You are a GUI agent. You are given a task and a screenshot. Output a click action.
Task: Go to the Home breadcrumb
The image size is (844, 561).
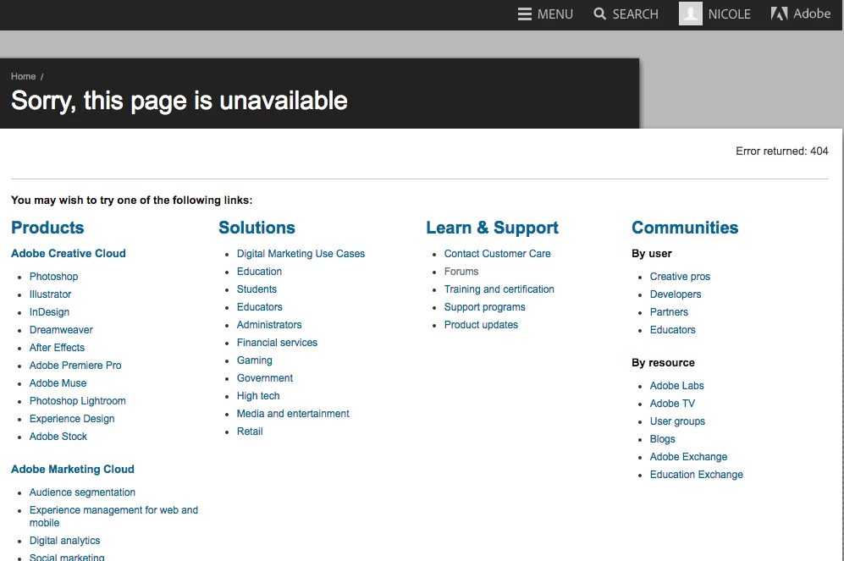(23, 76)
